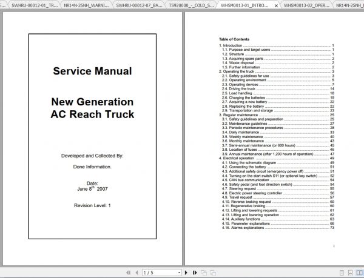Click '4.1. Using the schematic diagram' entry
Viewport: 364px width, 278px height.
point(278,163)
